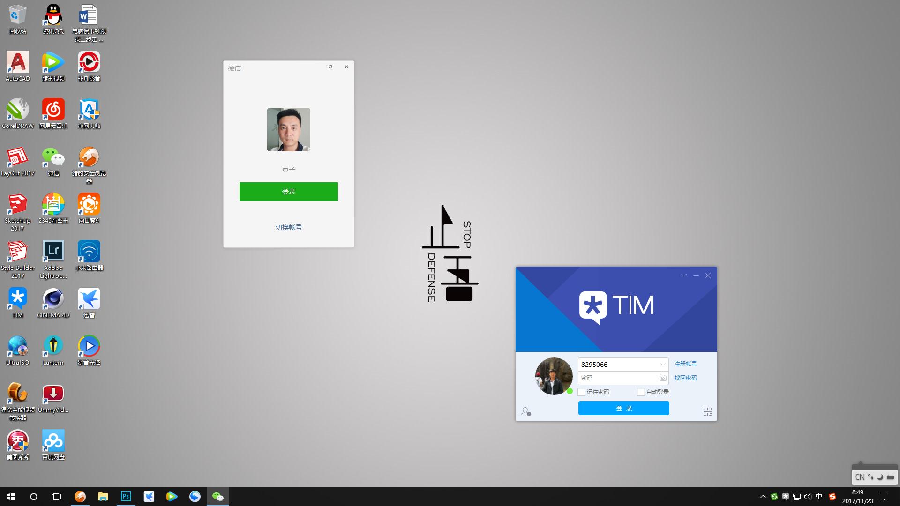Click TIM's add account icon
900x506 pixels.
point(525,411)
